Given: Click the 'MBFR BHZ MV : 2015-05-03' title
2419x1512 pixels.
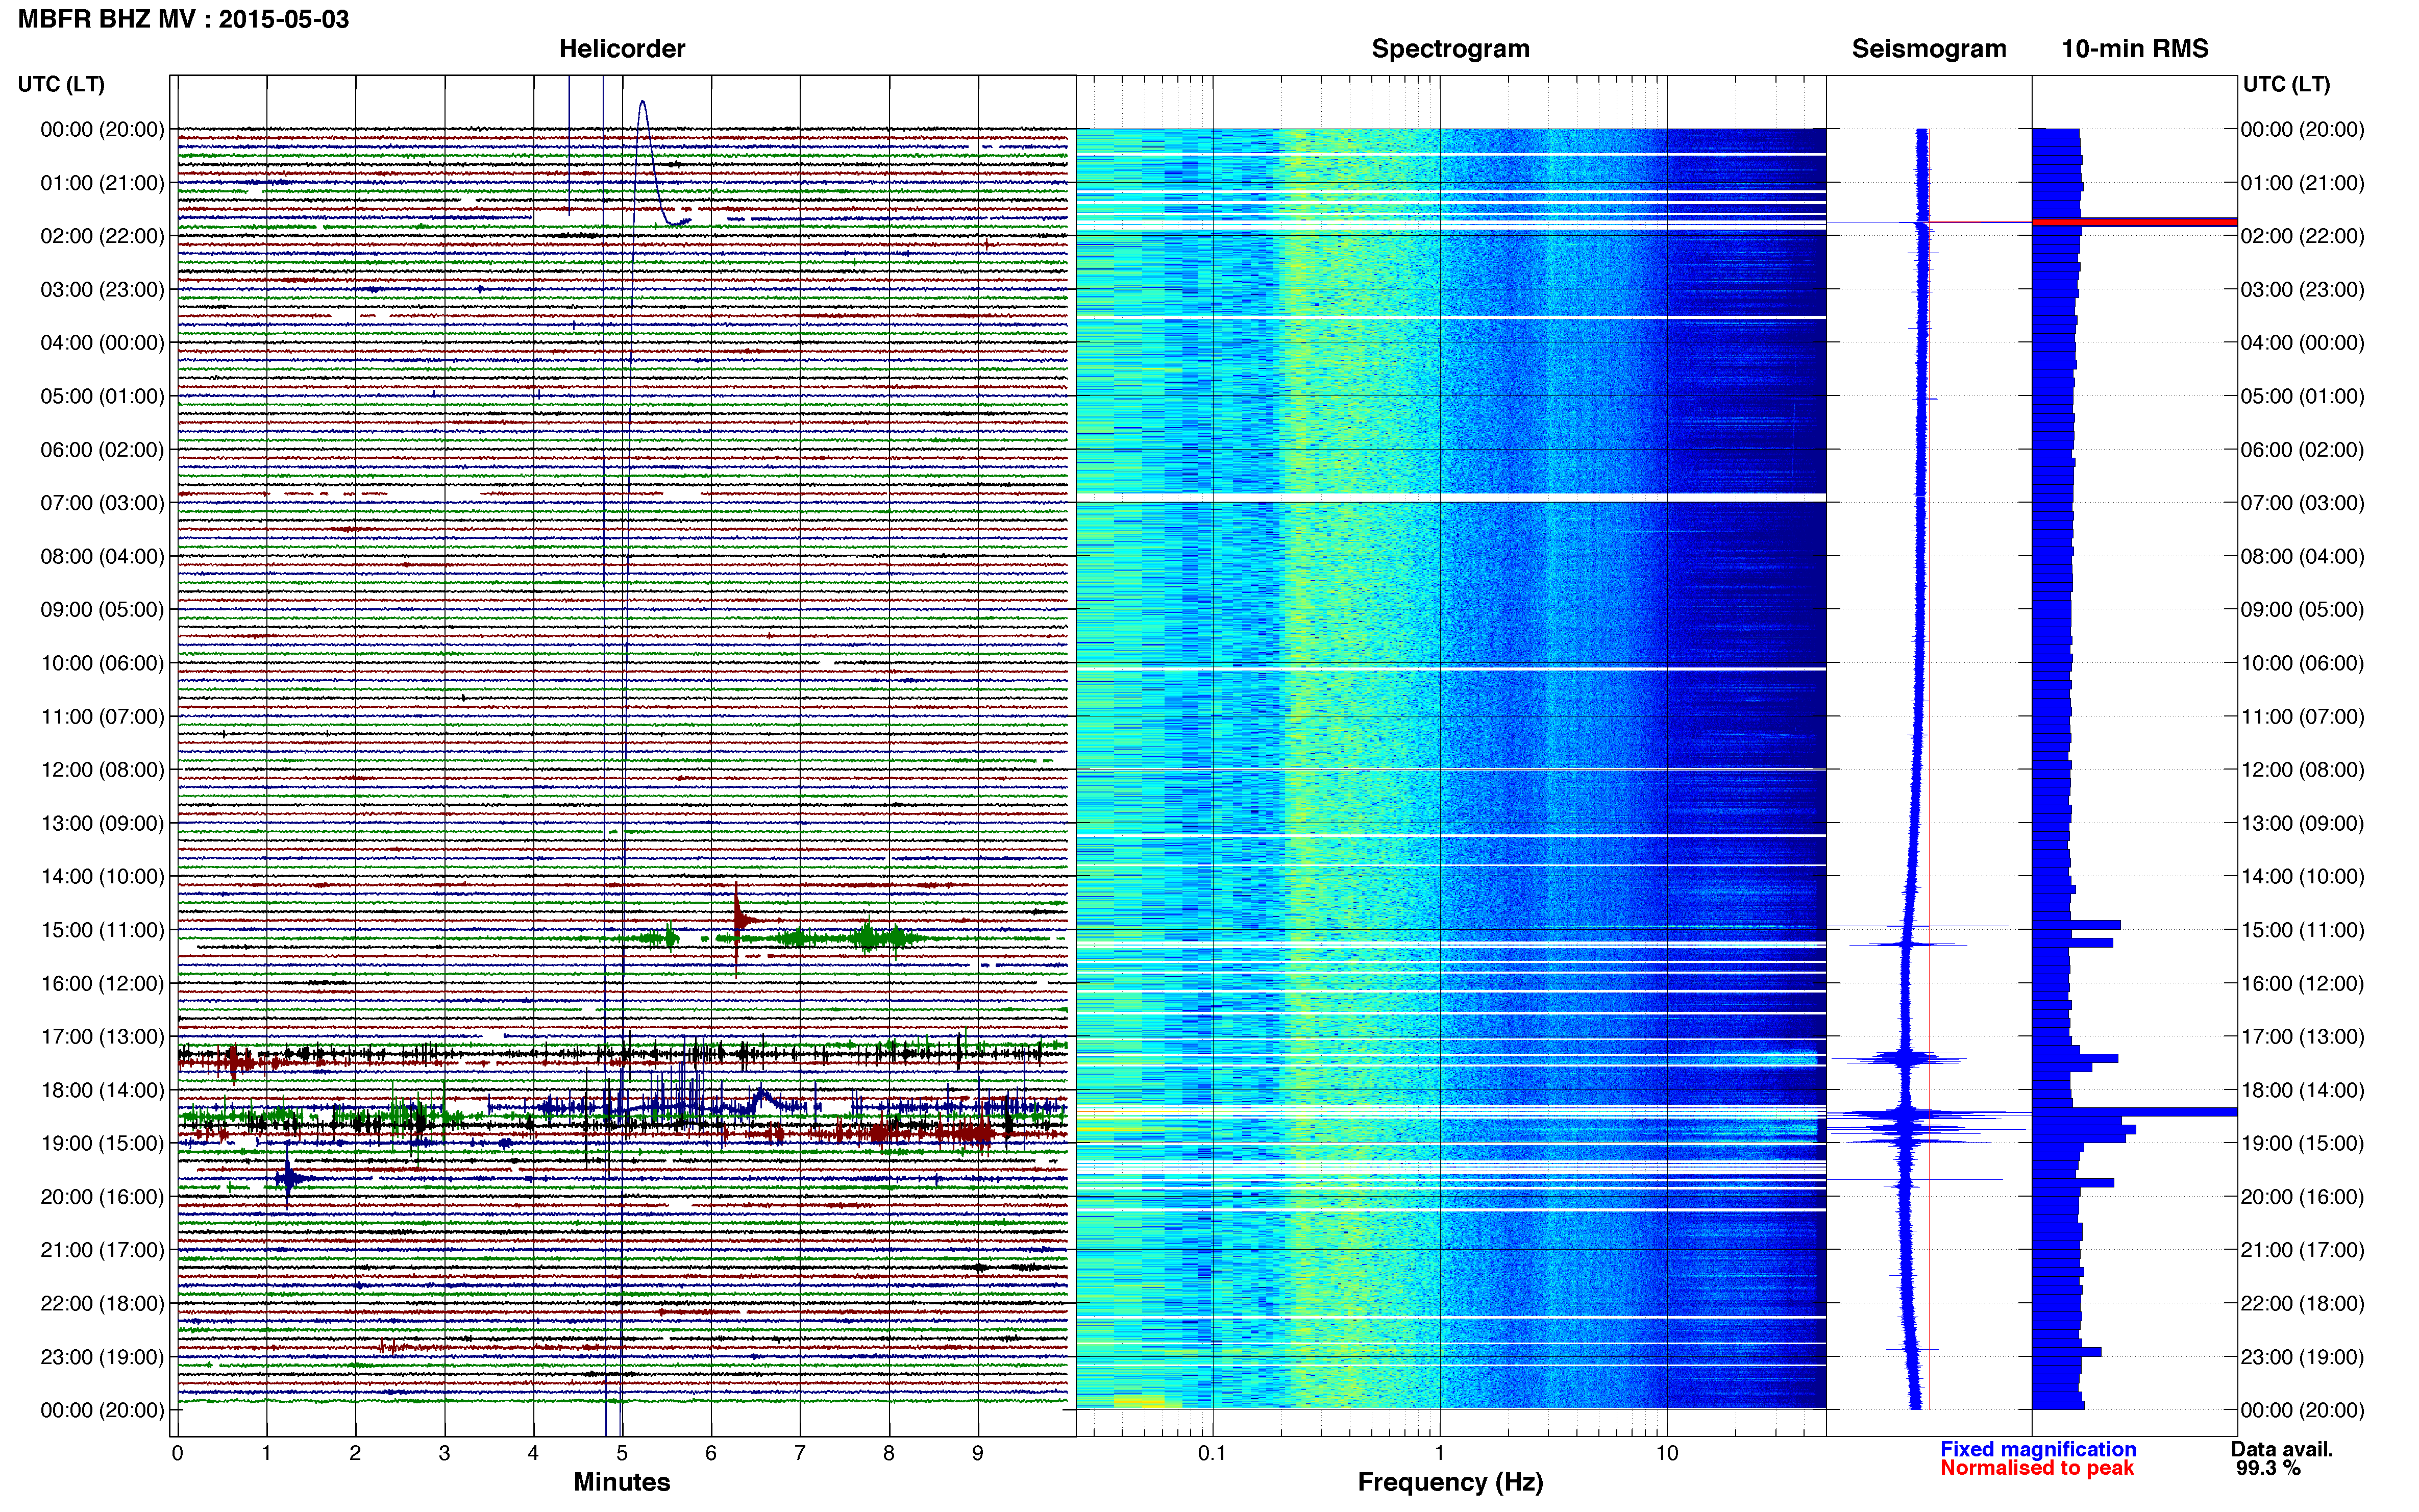Looking at the screenshot, I should click(184, 19).
